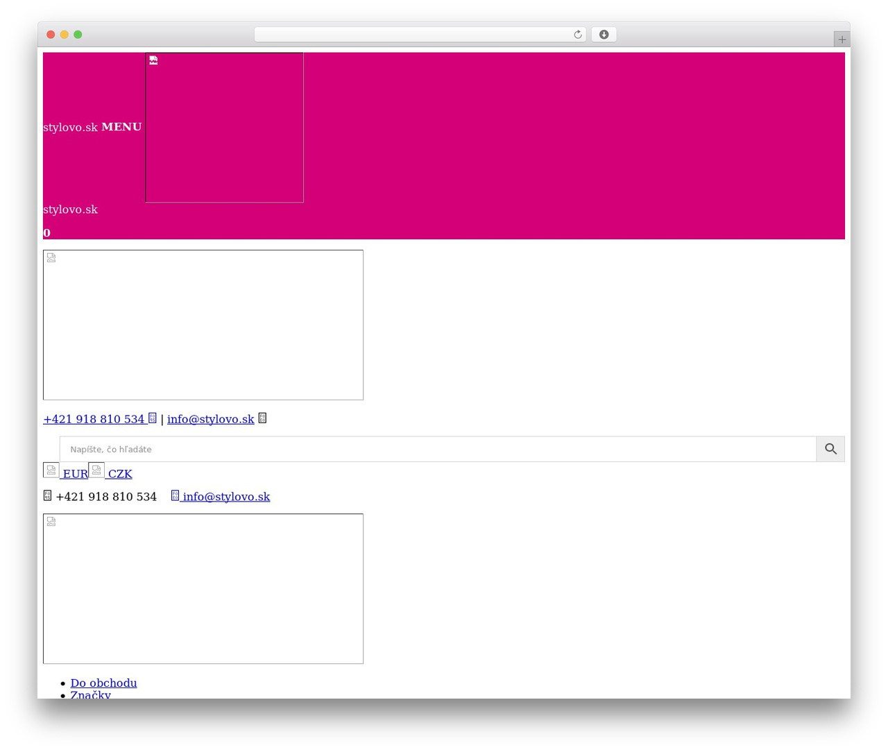Click the icon after top info@stylovo.sk link
The image size is (888, 752).
click(x=262, y=418)
